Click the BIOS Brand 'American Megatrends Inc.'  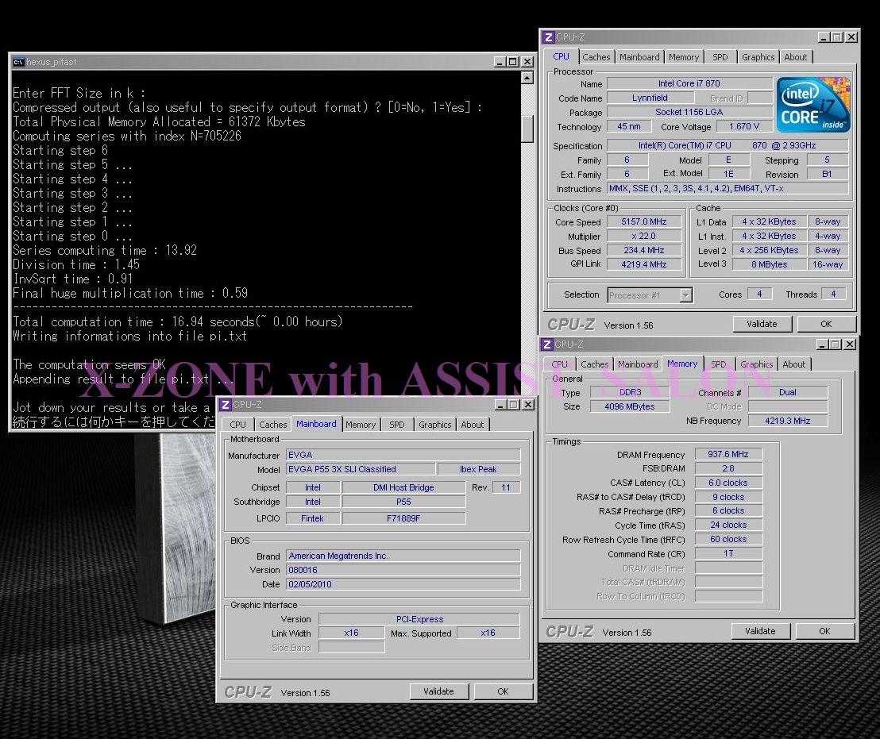[403, 556]
